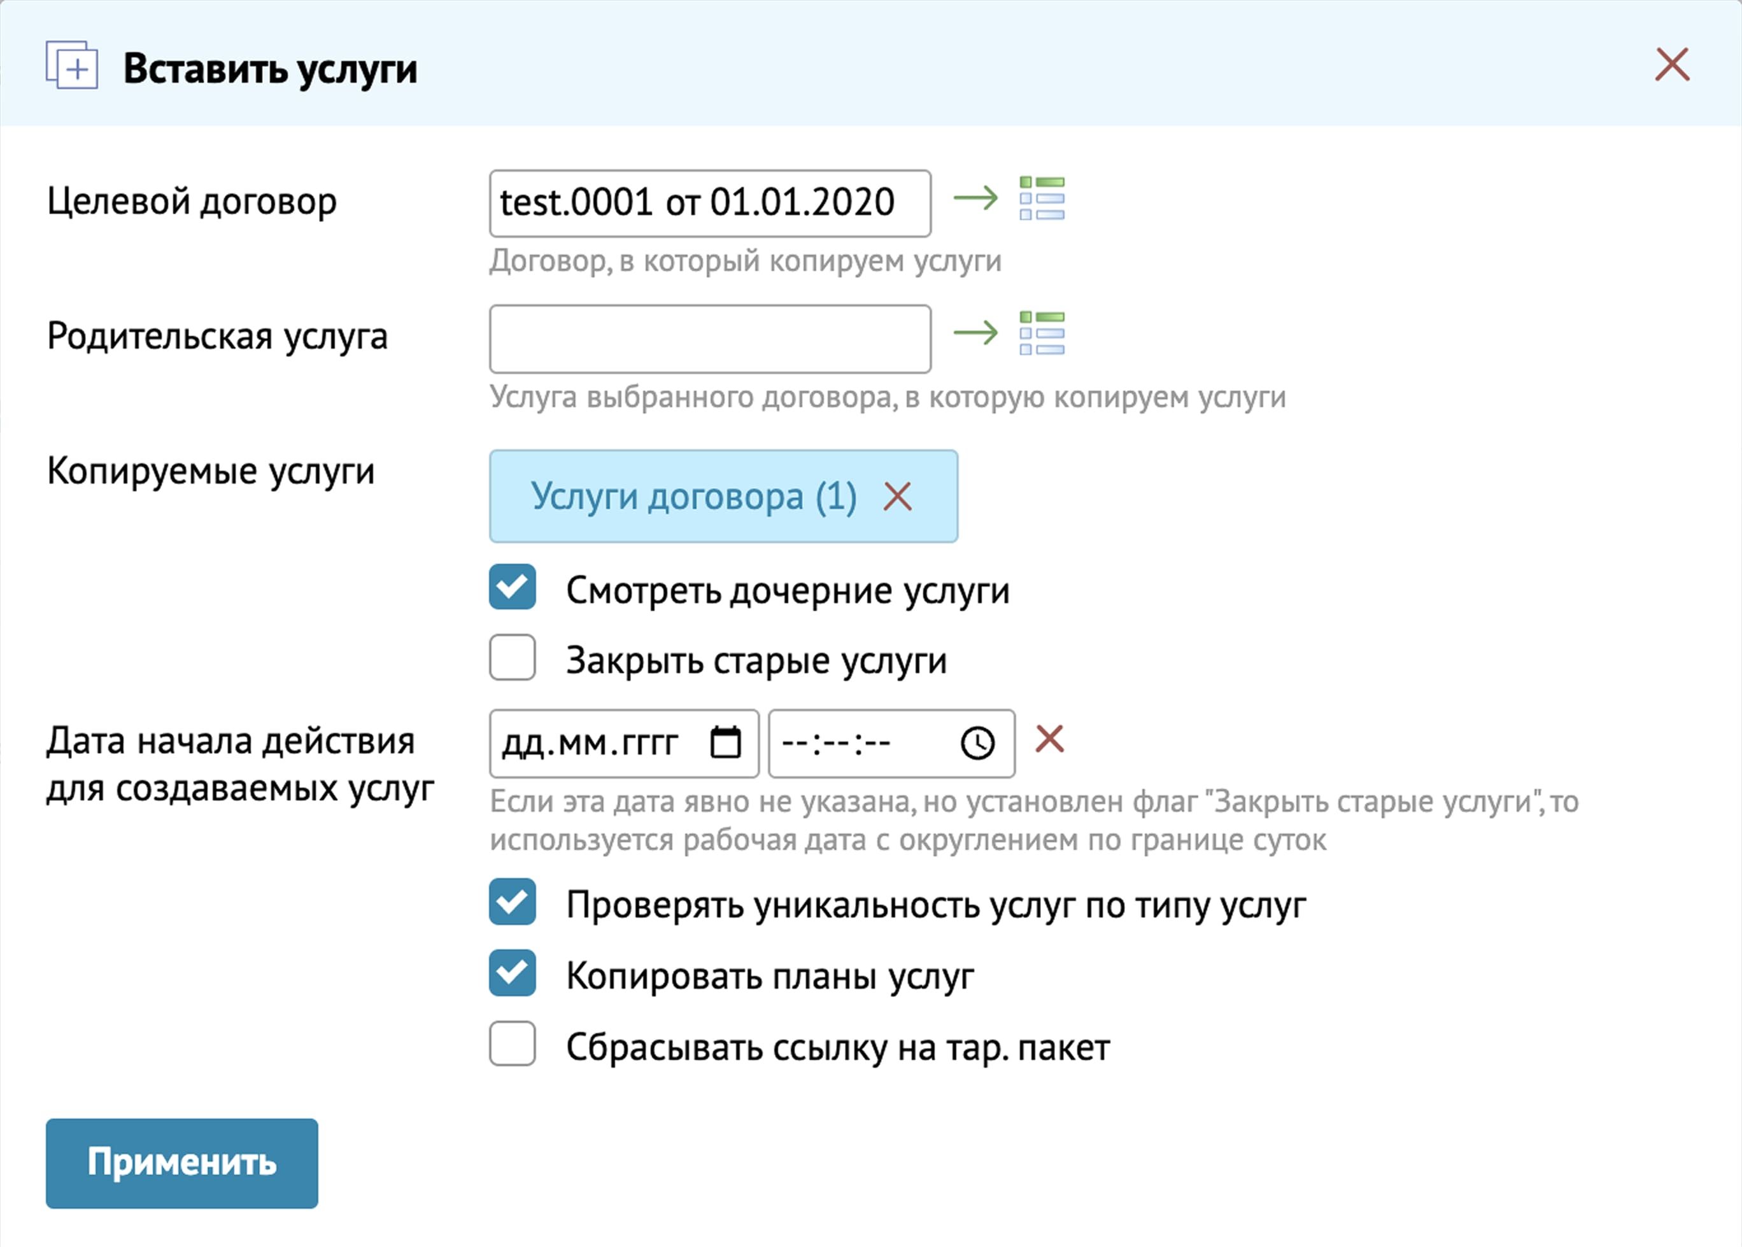Image resolution: width=1742 pixels, height=1247 pixels.
Task: Click hint Услуга выбранного договора
Action: point(888,398)
